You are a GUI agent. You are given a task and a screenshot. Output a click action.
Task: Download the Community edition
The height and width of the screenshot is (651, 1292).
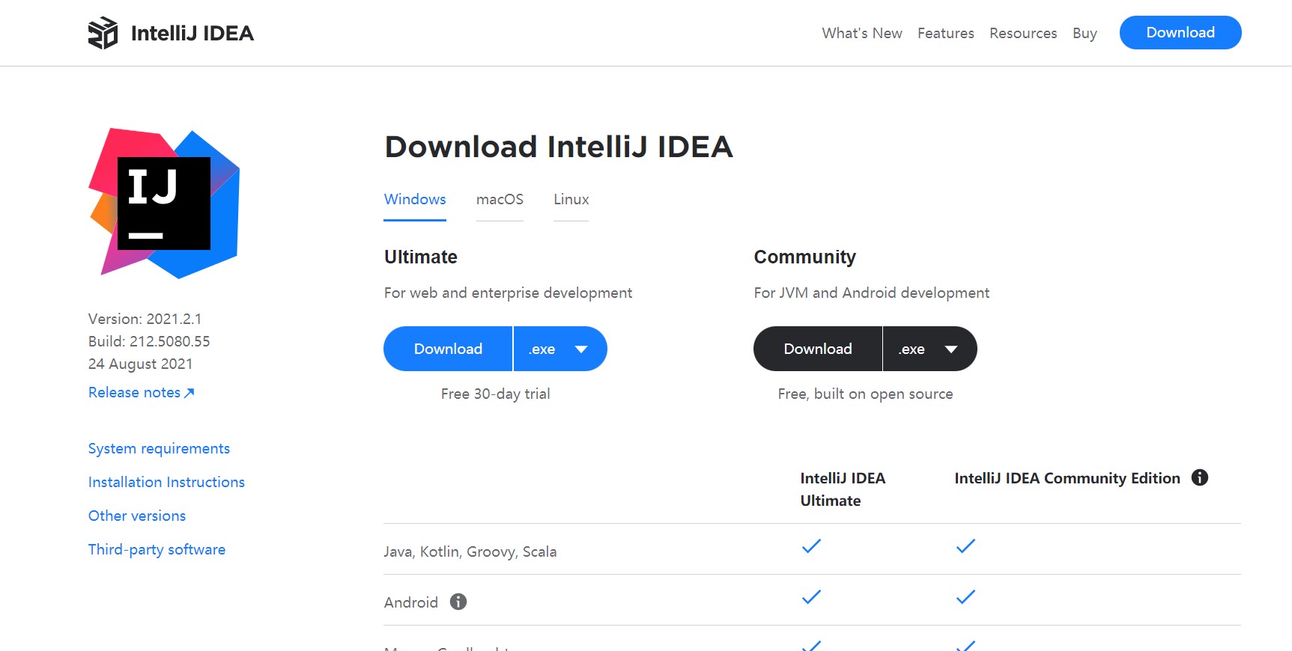coord(818,349)
